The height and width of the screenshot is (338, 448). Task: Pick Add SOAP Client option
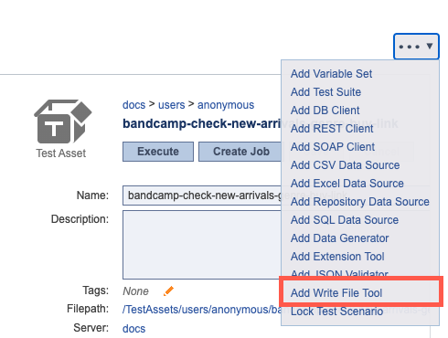[333, 147]
